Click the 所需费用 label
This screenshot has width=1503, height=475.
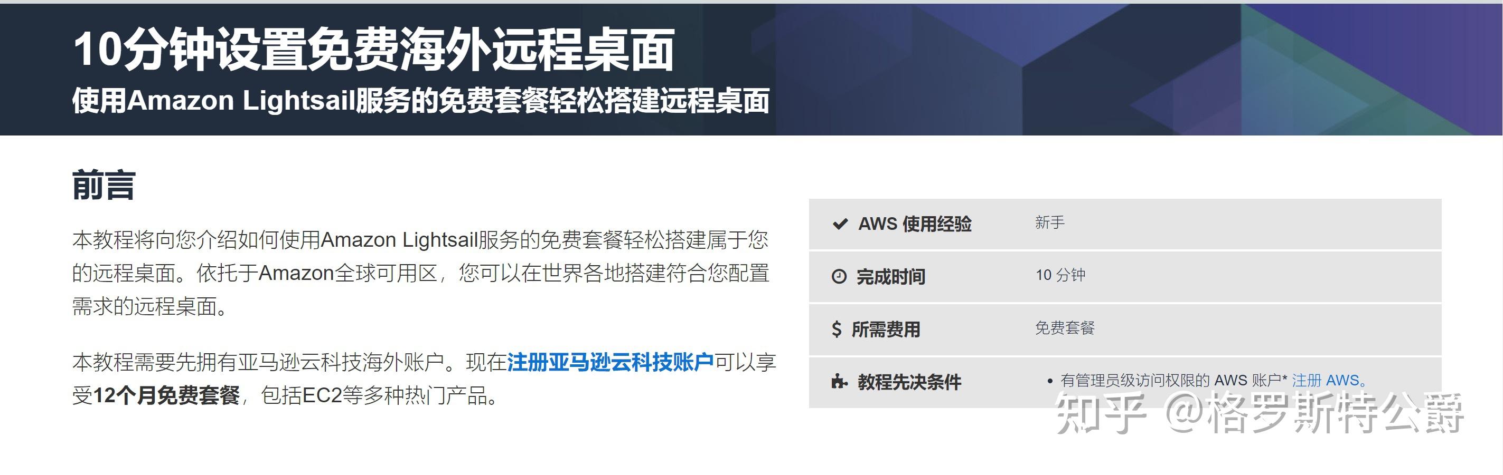(x=886, y=329)
